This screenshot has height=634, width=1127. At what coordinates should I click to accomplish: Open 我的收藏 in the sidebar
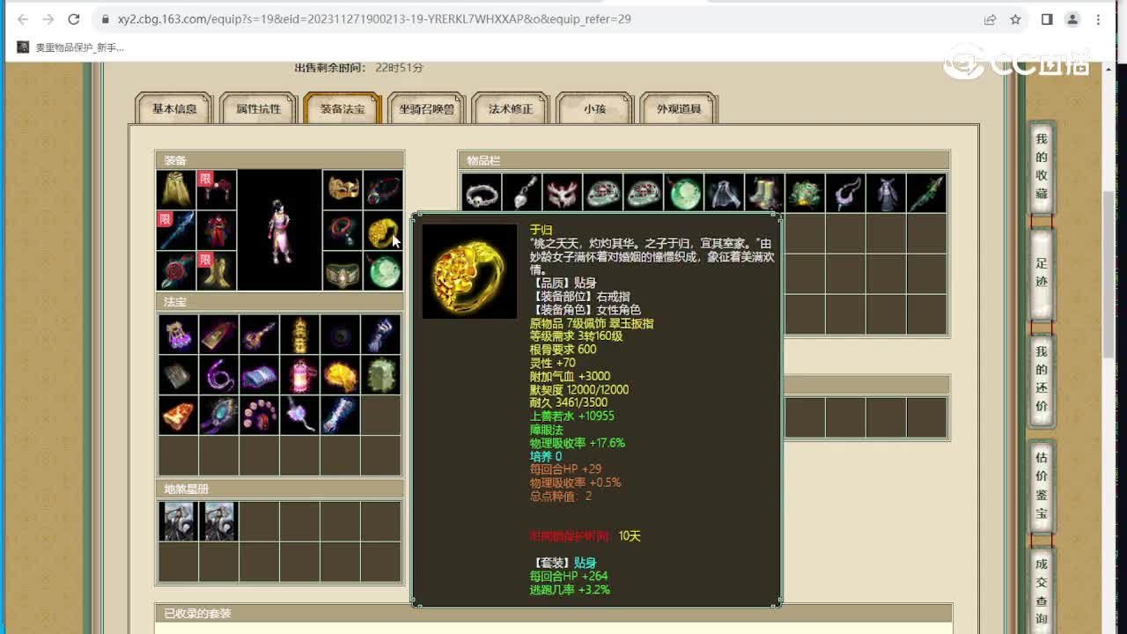(x=1042, y=166)
